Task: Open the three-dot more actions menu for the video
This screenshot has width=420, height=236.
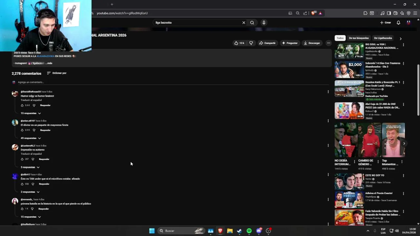Action: point(328,43)
